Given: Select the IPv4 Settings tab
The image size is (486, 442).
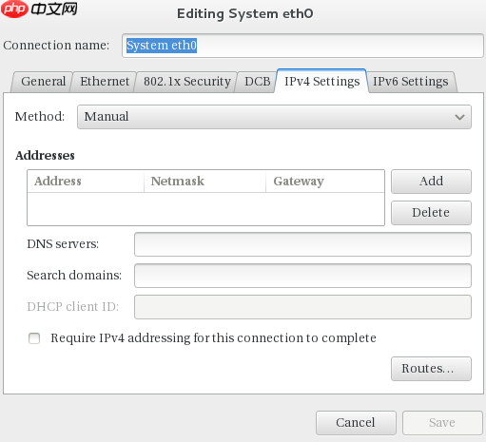Looking at the screenshot, I should click(x=321, y=81).
